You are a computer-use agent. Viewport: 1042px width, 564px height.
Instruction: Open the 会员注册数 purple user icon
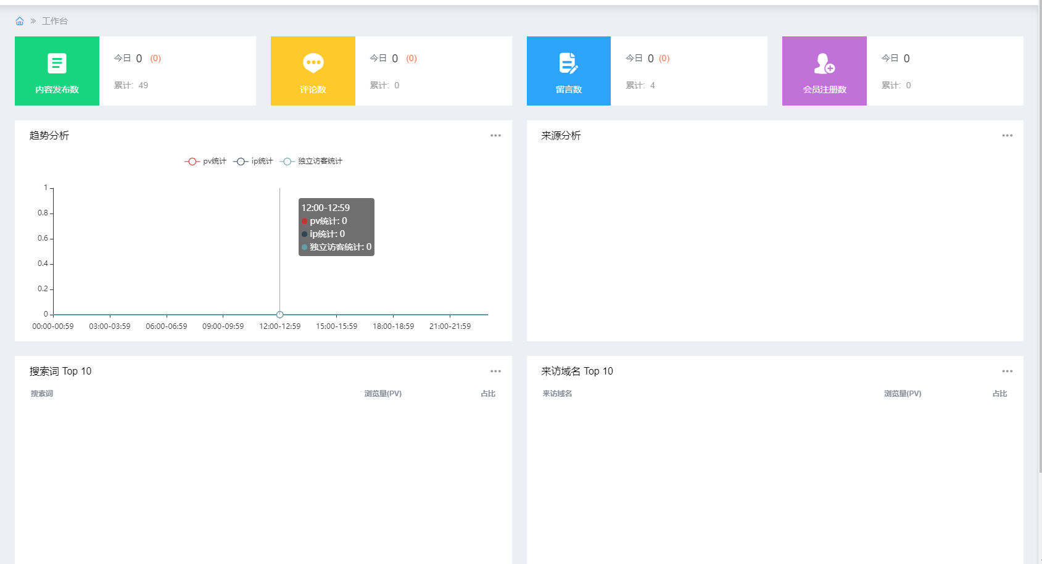824,63
